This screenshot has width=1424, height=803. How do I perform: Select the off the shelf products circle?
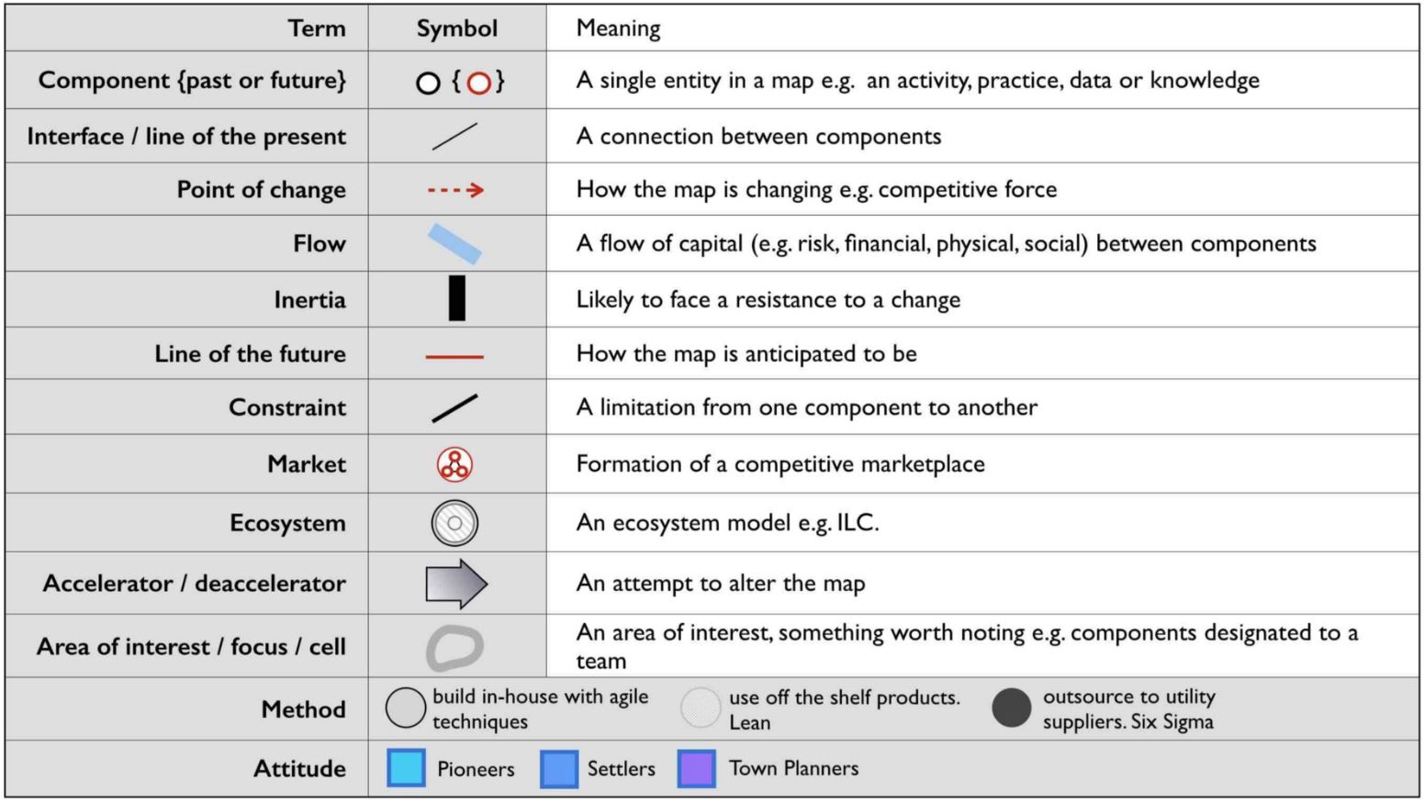(701, 708)
